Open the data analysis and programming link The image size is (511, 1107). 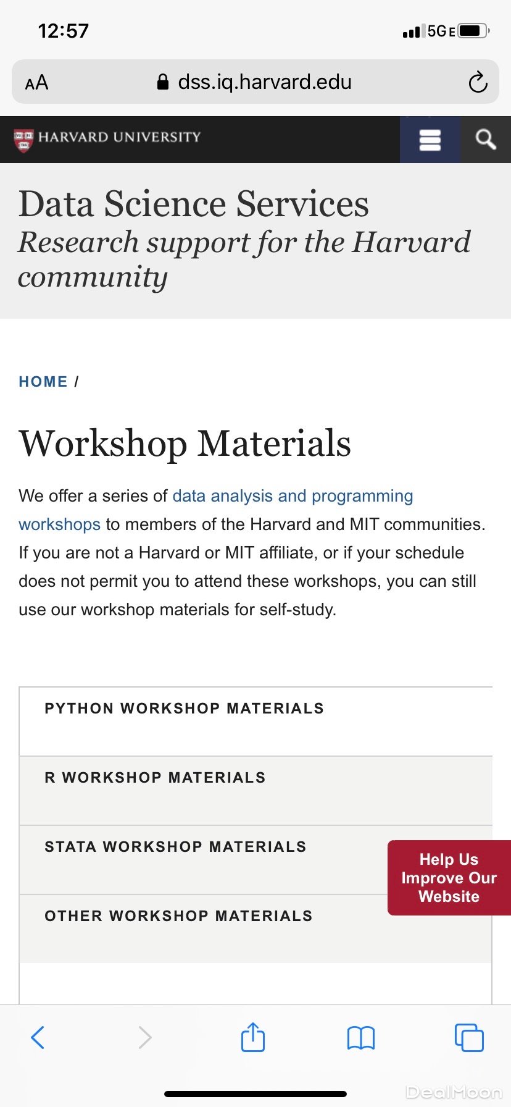point(293,496)
